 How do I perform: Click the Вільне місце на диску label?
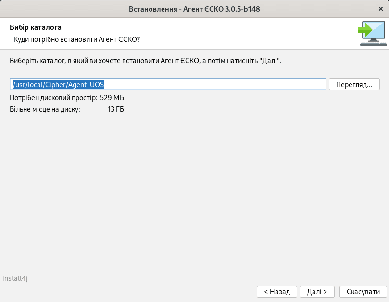click(x=45, y=109)
